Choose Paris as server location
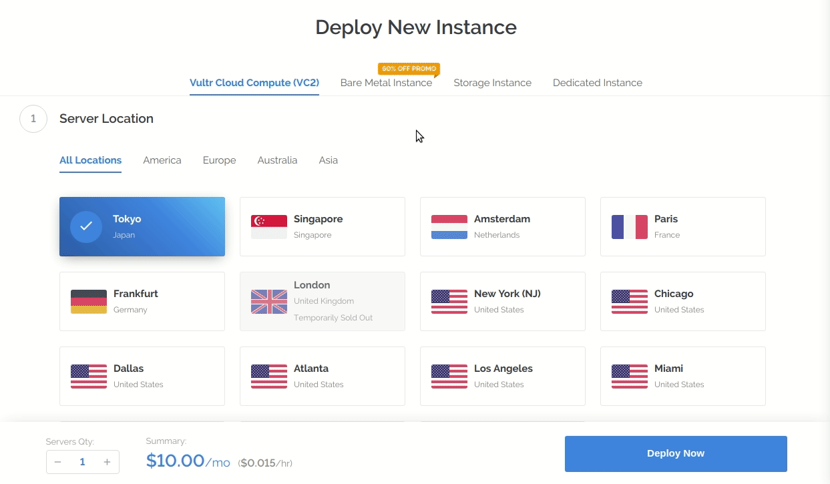 [x=683, y=227]
